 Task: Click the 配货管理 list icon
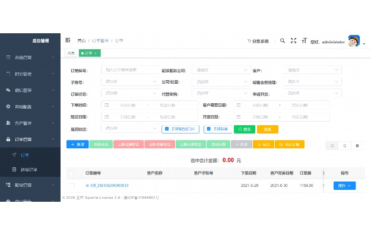point(8,185)
